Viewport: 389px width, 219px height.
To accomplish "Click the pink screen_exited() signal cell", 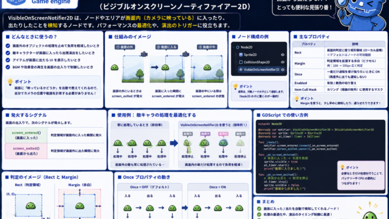I will click(x=26, y=151).
